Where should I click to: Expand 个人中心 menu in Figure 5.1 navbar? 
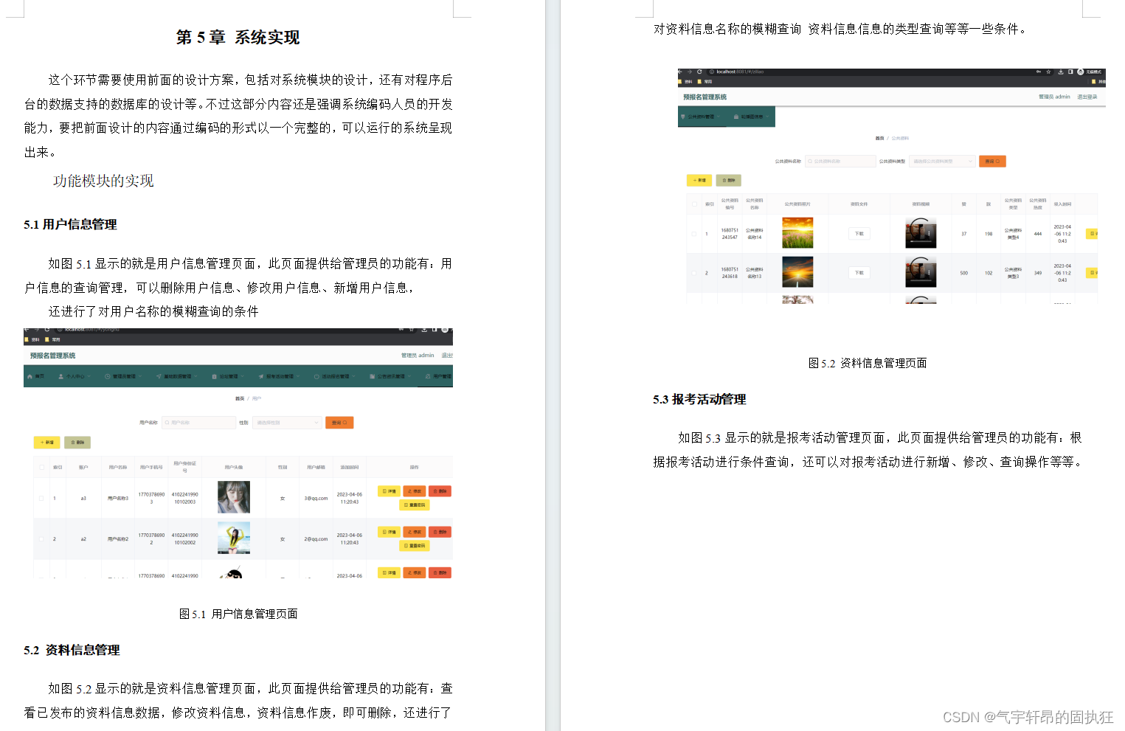click(74, 376)
